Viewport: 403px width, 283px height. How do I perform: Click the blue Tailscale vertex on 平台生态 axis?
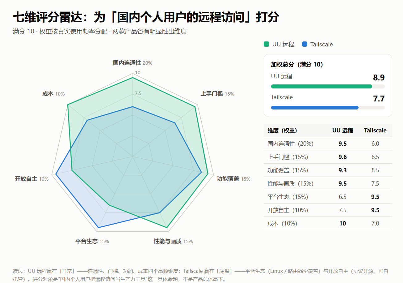pos(98,228)
